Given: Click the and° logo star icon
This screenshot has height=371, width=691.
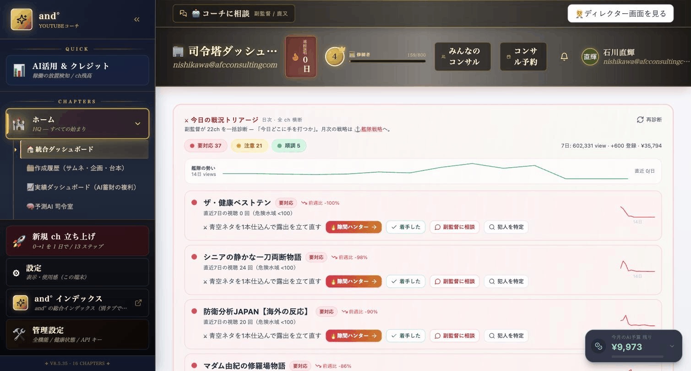Looking at the screenshot, I should (x=22, y=20).
